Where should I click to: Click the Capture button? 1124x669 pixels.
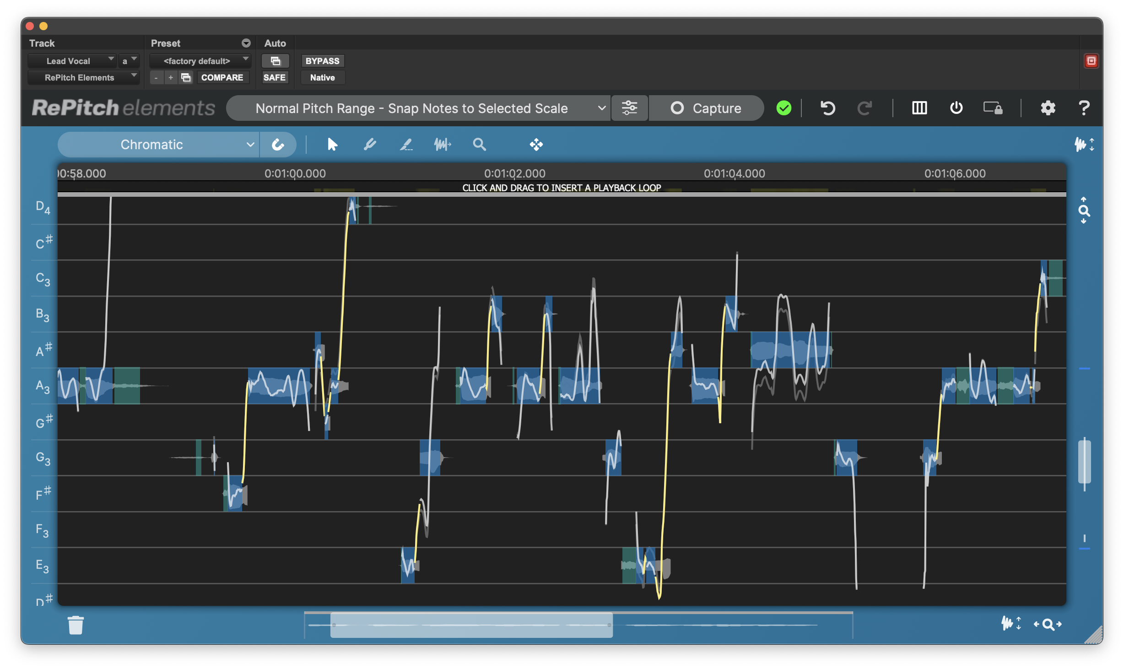click(x=706, y=108)
